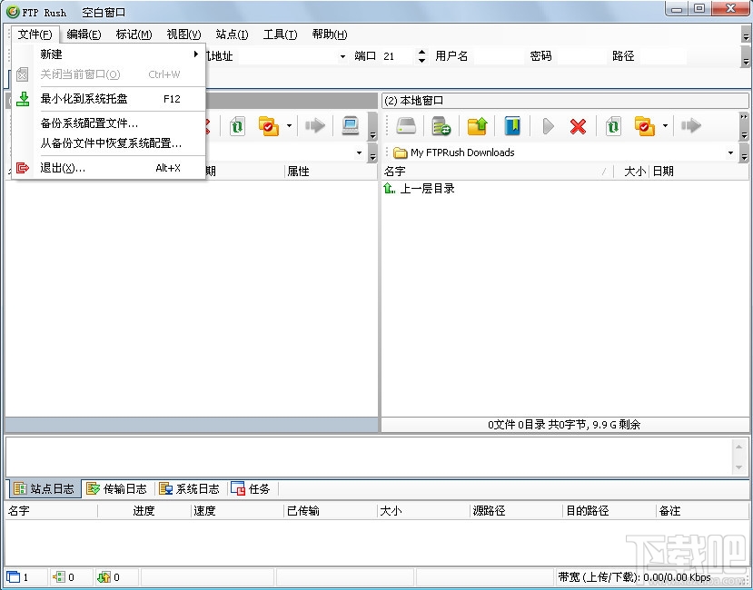This screenshot has height=590, width=753.
Task: Click the red X icon in local toolbar
Action: tap(578, 126)
